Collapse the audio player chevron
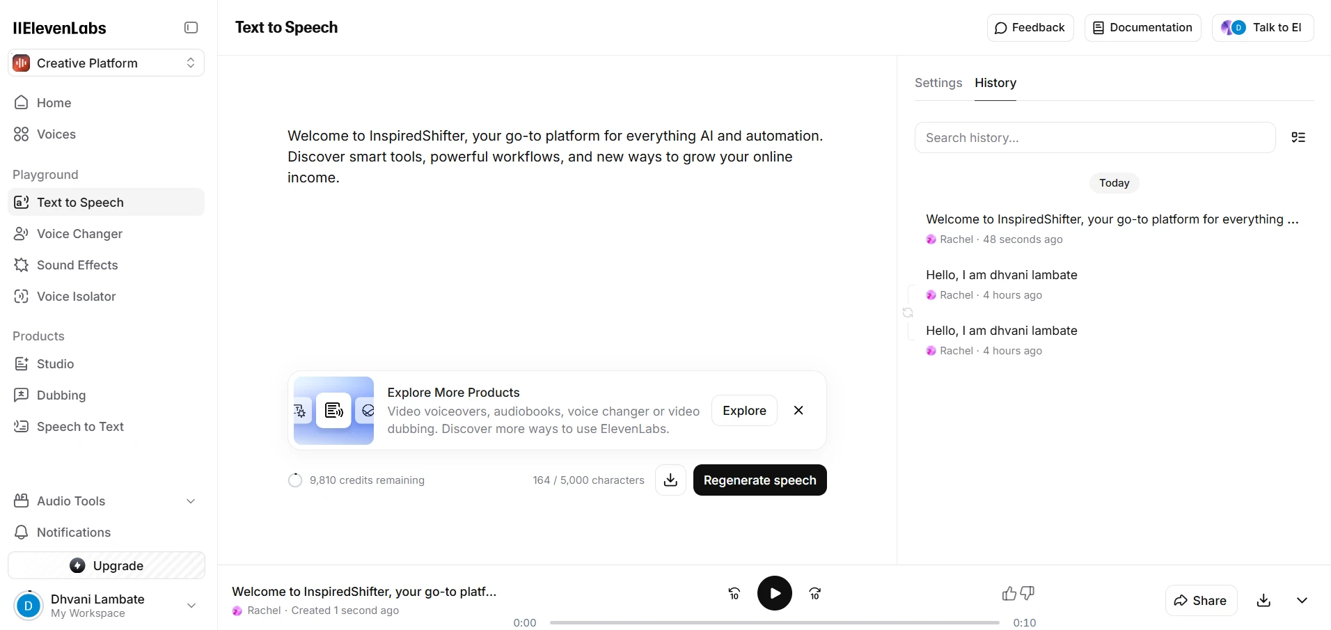Screen dimensions: 1331x630 pos(1302,600)
